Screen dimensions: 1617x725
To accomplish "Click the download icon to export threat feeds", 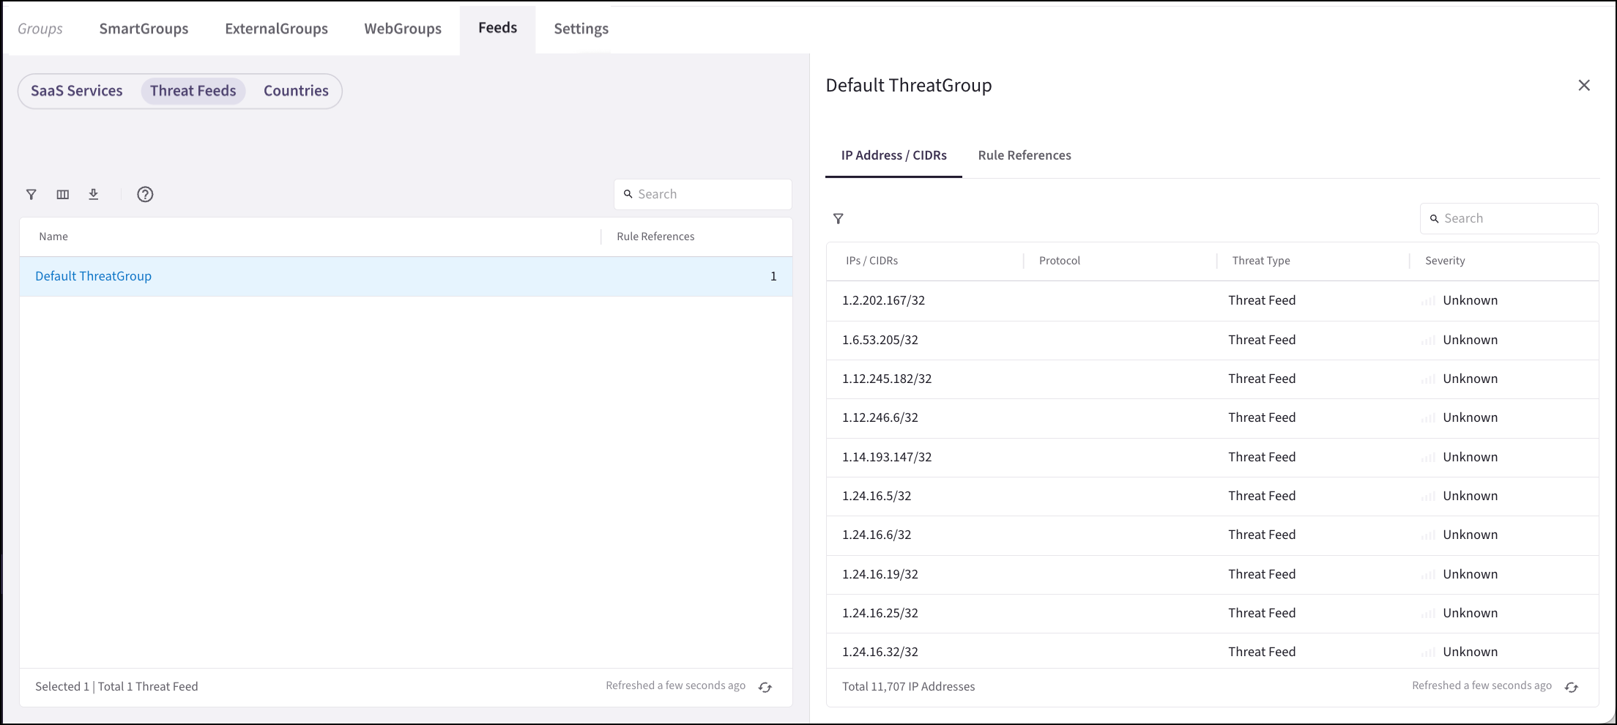I will coord(94,194).
